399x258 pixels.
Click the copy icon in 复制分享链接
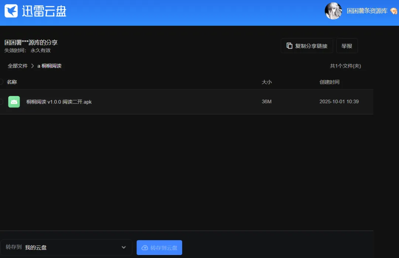tap(289, 46)
